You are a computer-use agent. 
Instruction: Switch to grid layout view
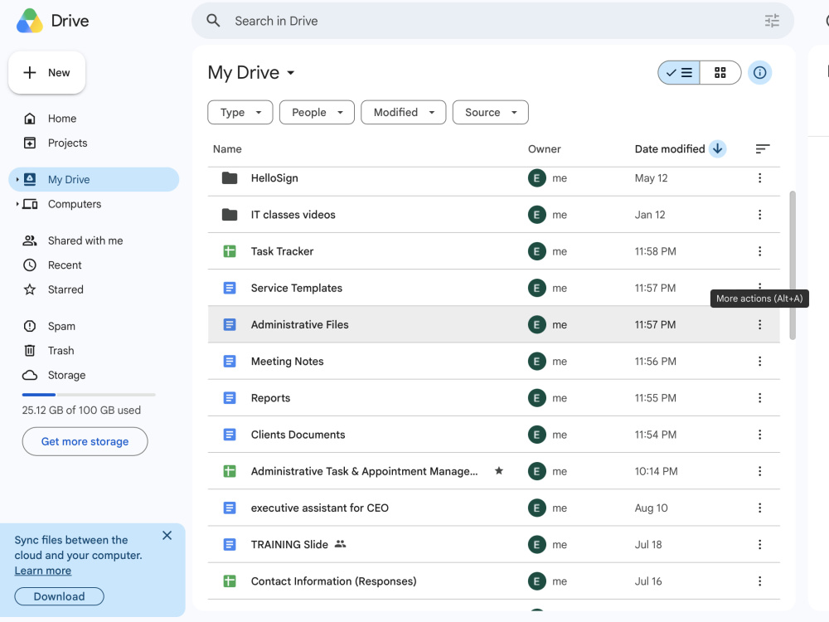click(720, 72)
